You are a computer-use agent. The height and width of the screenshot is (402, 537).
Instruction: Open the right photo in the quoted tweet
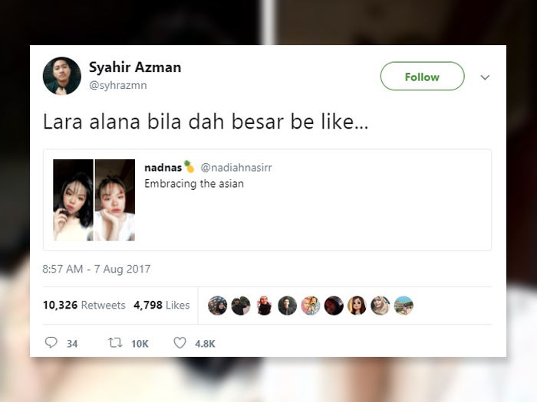pos(115,200)
